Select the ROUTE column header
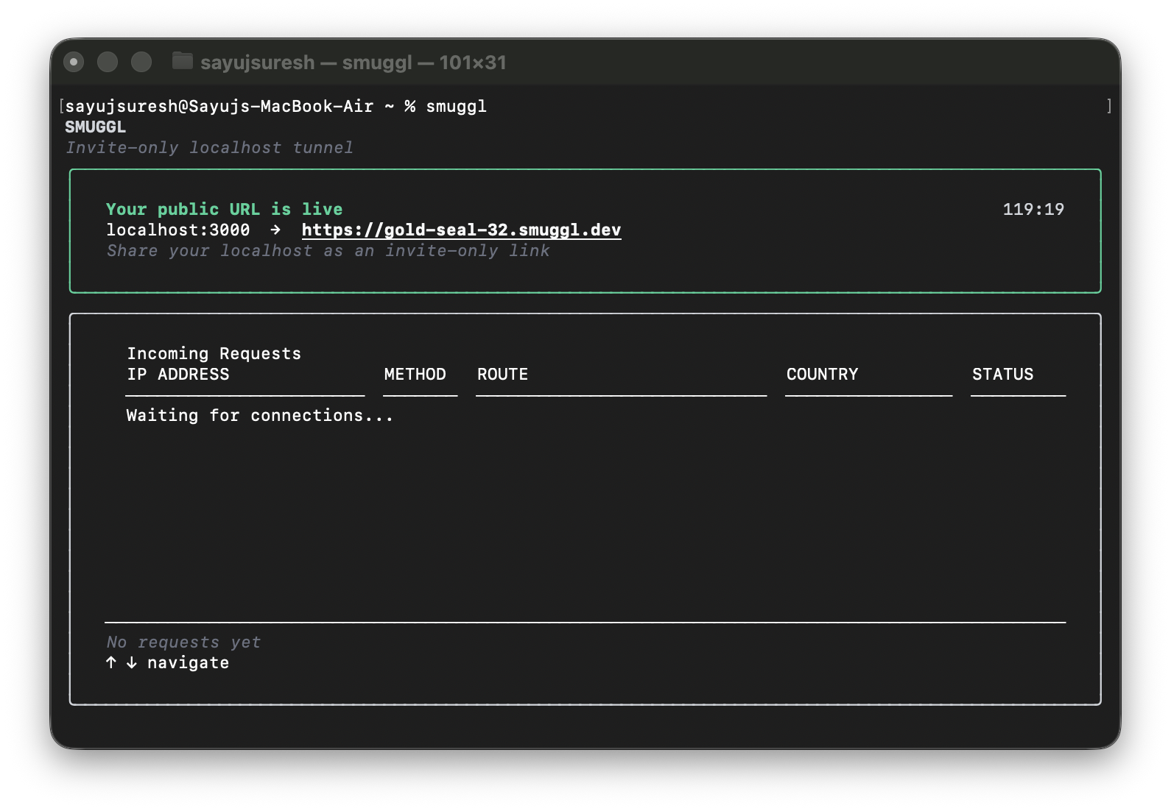This screenshot has height=811, width=1171. tap(502, 374)
